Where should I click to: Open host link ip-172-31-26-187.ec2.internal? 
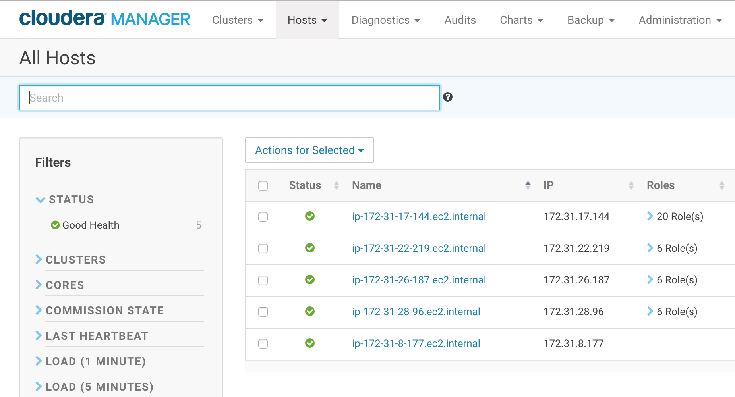click(419, 280)
